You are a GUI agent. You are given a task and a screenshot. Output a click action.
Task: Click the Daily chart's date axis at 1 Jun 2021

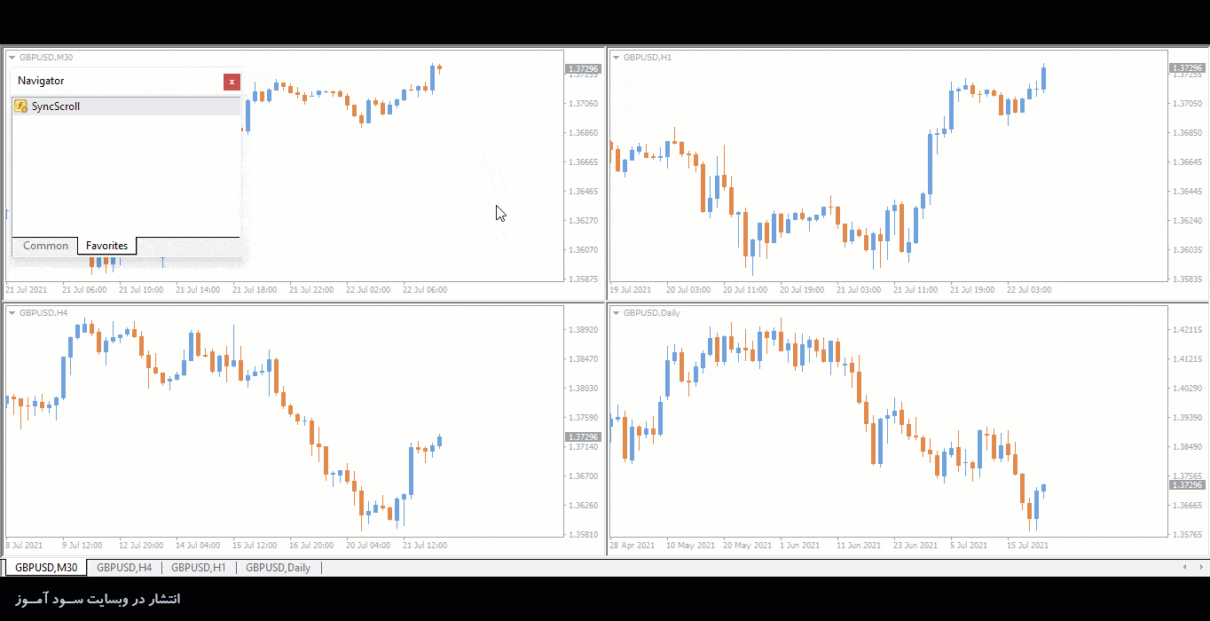[x=800, y=546]
